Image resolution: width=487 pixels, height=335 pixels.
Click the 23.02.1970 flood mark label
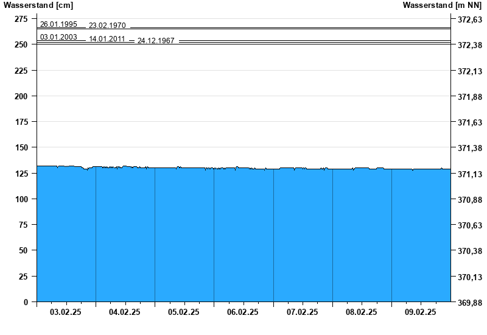107,26
